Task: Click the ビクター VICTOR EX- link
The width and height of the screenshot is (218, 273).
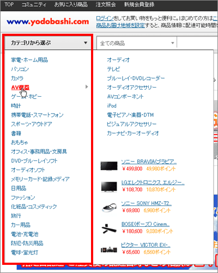Action: click(146, 245)
